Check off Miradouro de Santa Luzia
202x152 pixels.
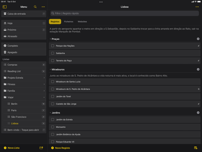[53, 82]
